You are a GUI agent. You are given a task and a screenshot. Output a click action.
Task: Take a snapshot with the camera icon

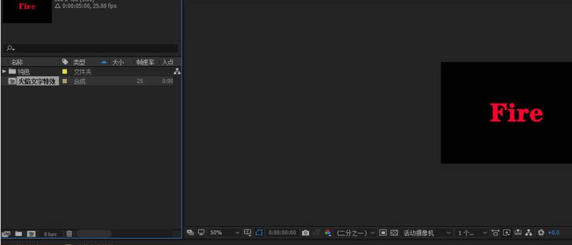click(x=305, y=233)
